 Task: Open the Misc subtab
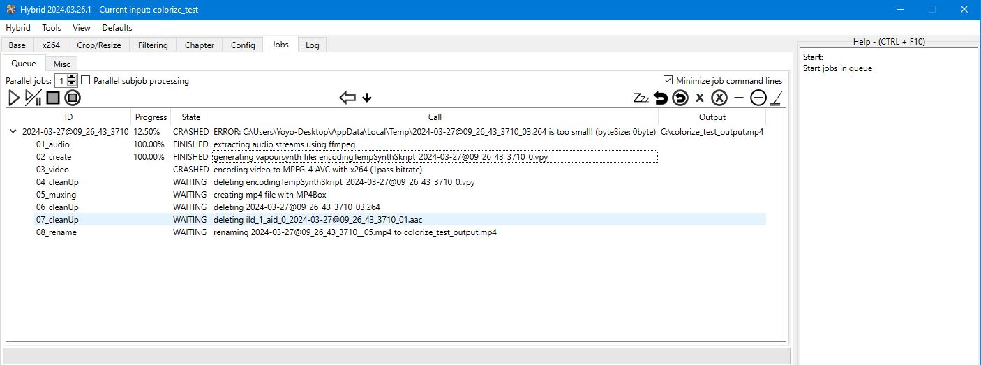[61, 64]
